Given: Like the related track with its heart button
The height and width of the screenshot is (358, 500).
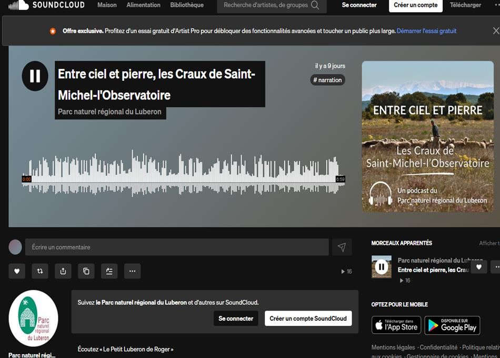Looking at the screenshot, I should (x=478, y=267).
